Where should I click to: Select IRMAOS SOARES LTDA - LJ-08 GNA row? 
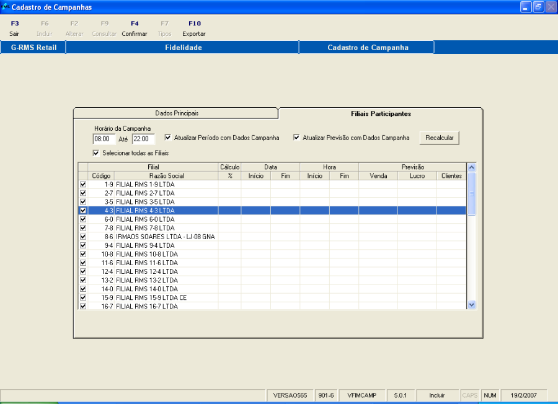tap(166, 237)
